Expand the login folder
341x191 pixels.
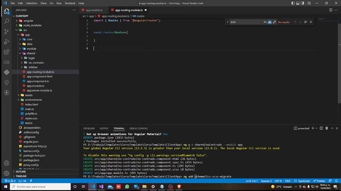click(22, 58)
